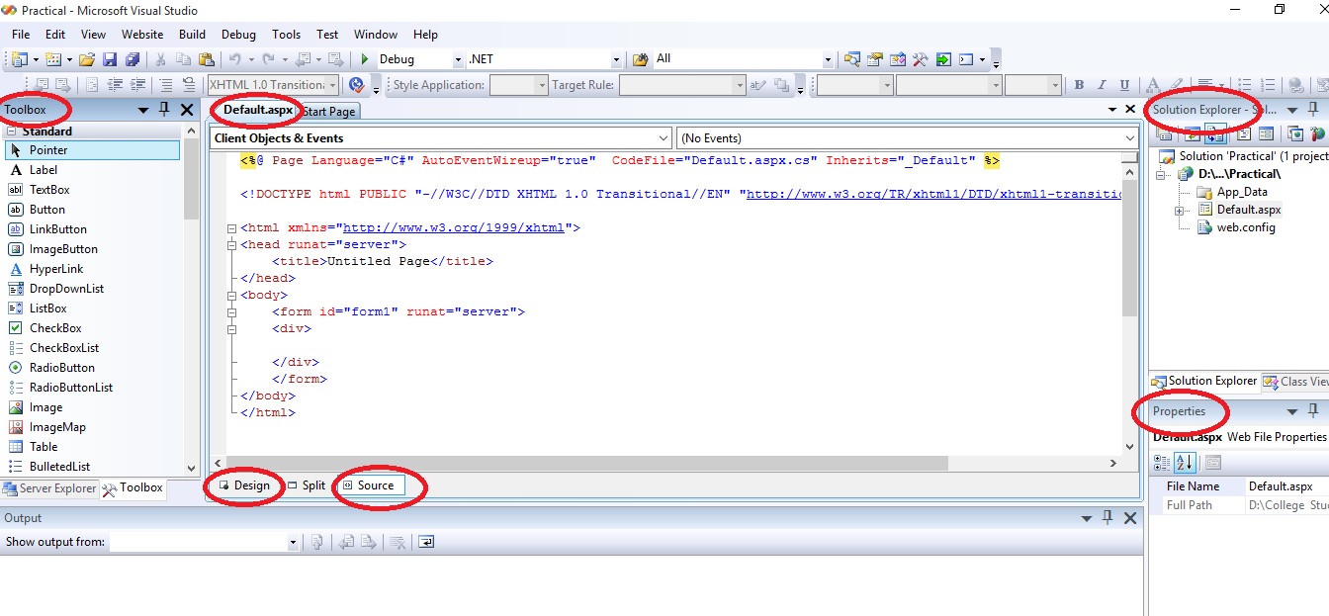Screen dimensions: 1329x616
Task: Select the Button control in Toolbox
Action: click(93, 210)
